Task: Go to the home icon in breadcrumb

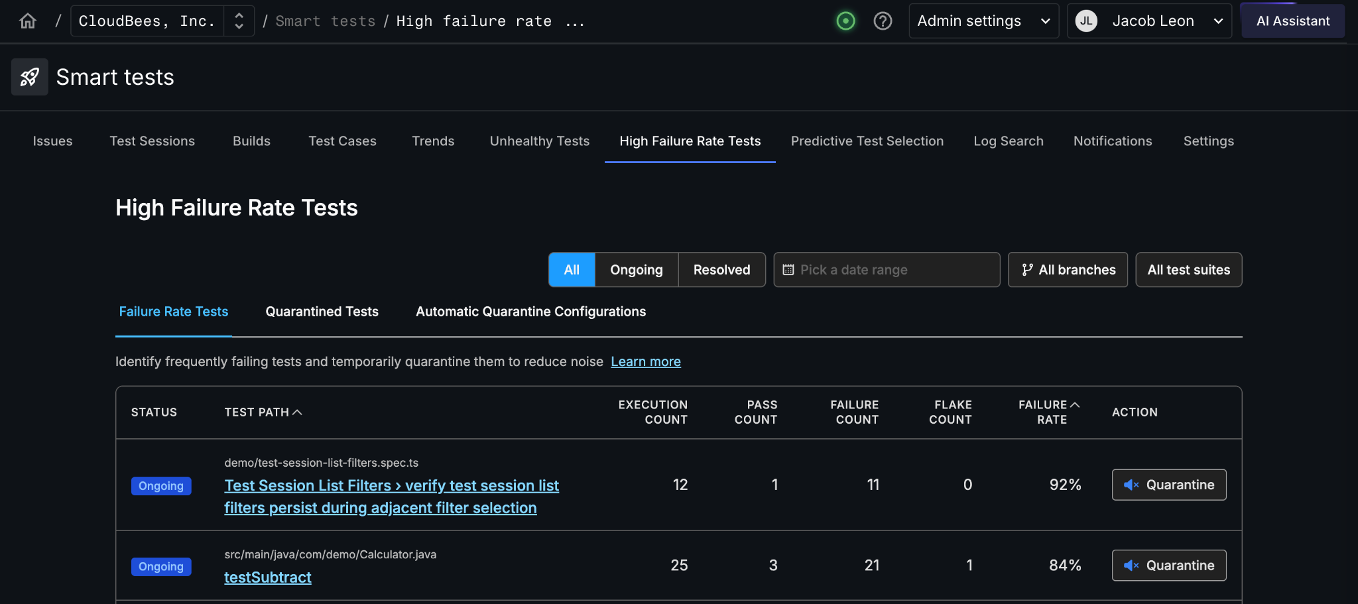Action: click(x=28, y=21)
